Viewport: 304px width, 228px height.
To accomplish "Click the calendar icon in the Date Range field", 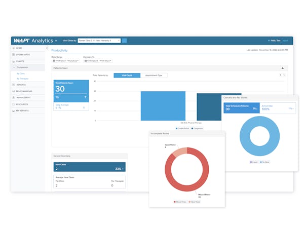I will [54, 61].
